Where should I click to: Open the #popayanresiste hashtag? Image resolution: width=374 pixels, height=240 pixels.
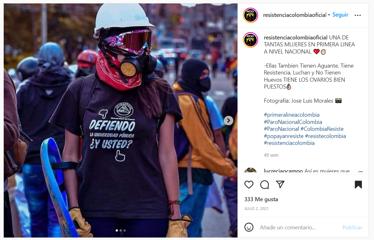(x=284, y=136)
